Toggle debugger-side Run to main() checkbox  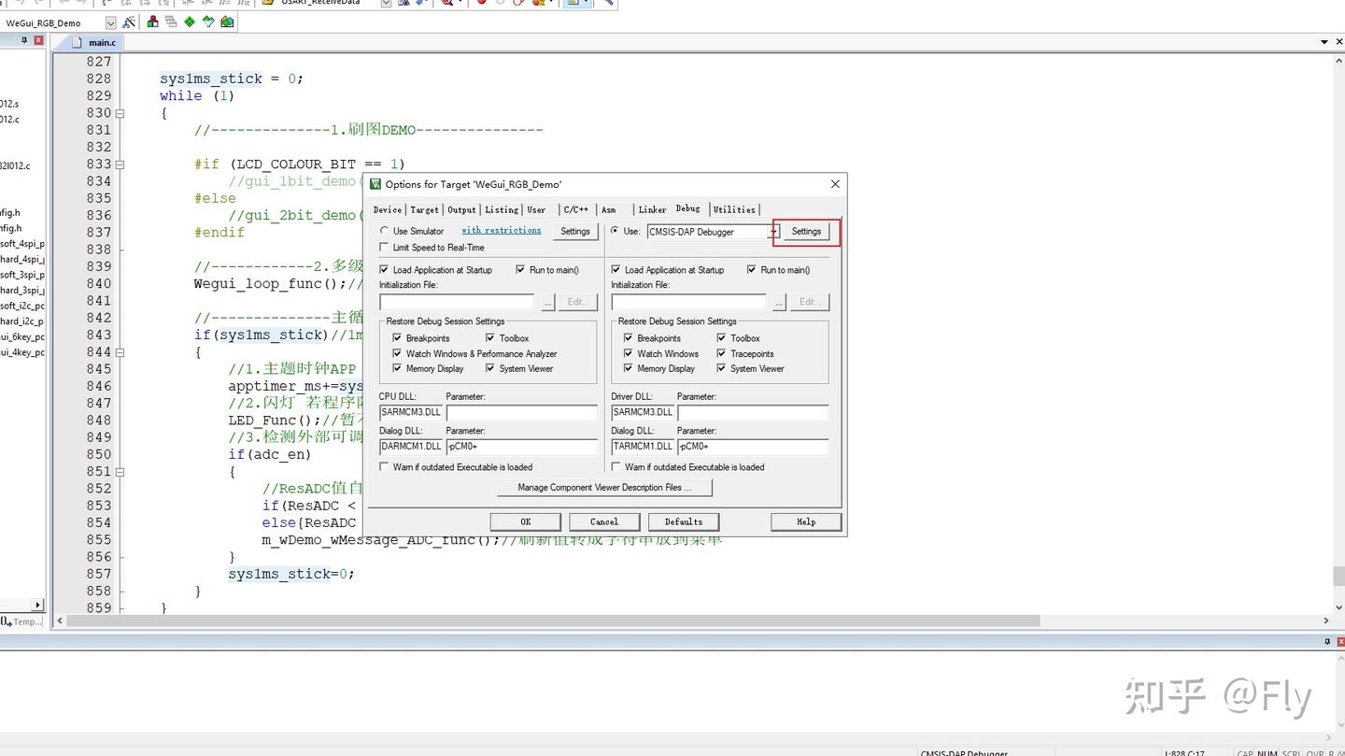tap(752, 270)
